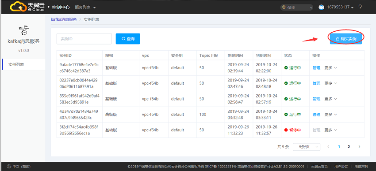
Task: Click the kafka message service sidebar icon
Action: tap(23, 30)
